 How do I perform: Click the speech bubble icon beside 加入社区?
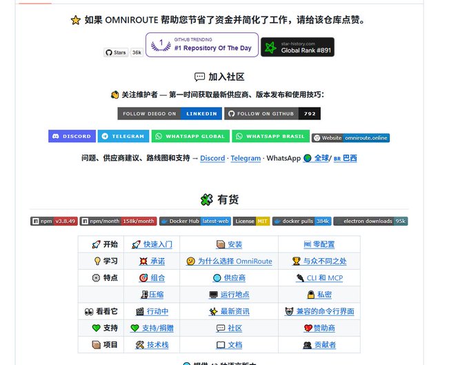point(199,77)
